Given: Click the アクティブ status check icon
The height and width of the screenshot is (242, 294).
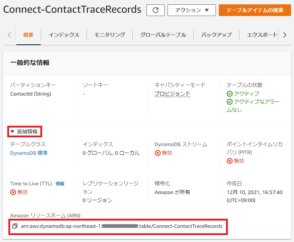Looking at the screenshot, I should pos(230,93).
